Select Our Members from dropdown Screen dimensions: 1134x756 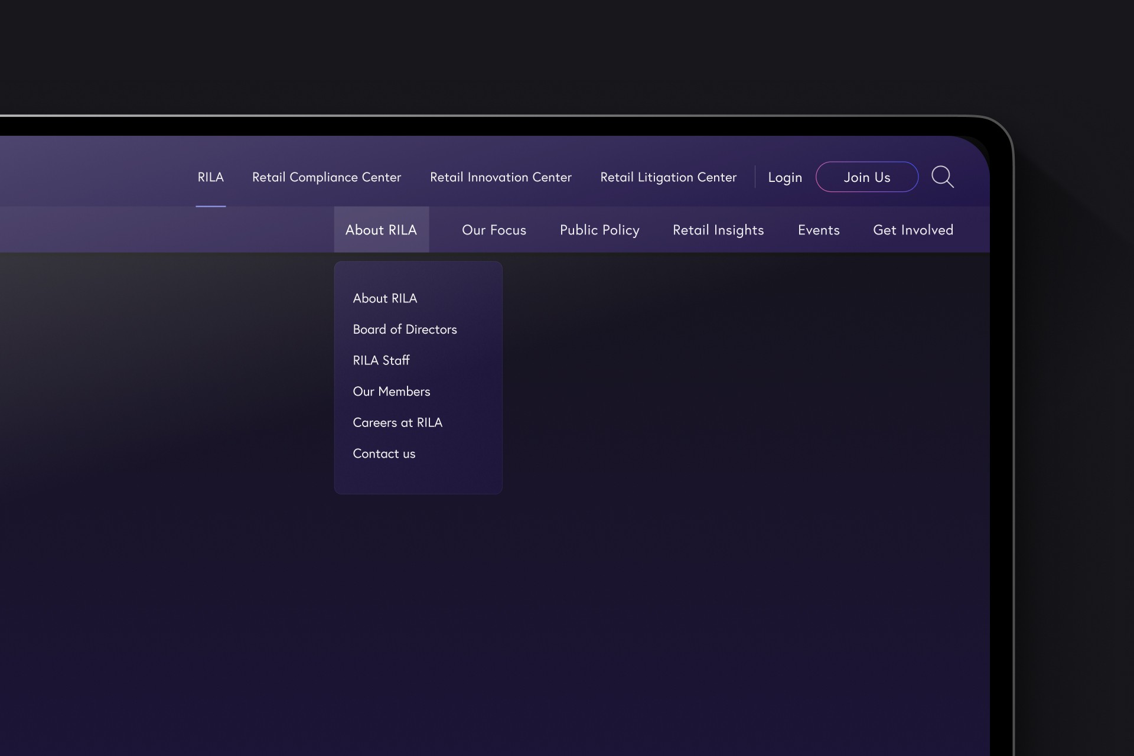[x=391, y=392]
